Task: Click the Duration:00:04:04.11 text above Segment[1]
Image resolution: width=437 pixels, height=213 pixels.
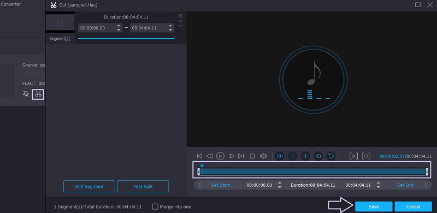Action: click(x=126, y=17)
